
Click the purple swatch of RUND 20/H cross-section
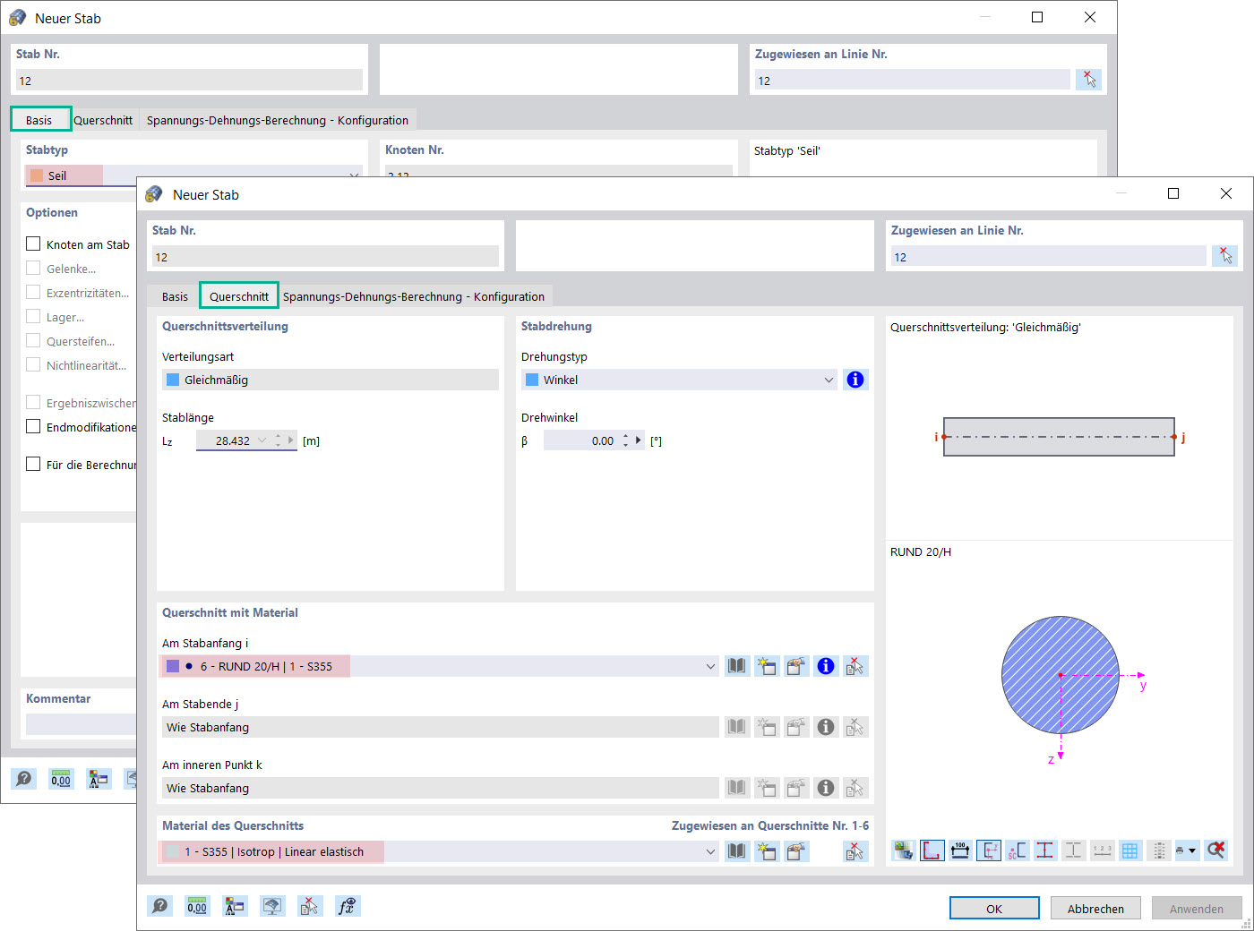click(x=173, y=666)
